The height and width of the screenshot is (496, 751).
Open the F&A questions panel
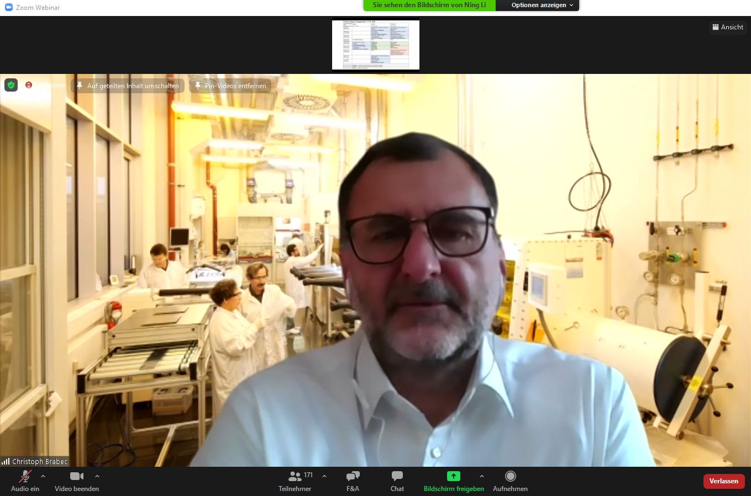353,477
